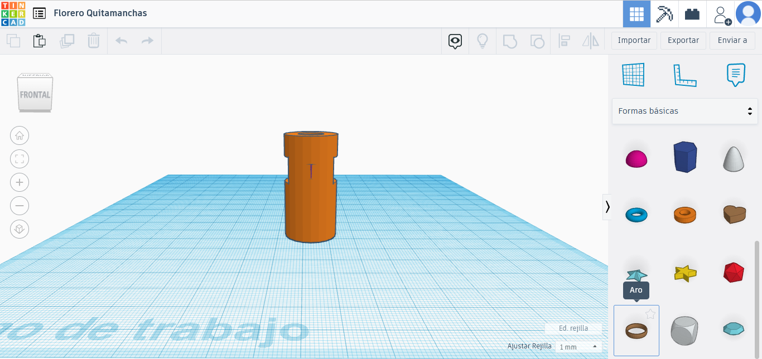Viewport: 762px width, 359px height.
Task: Pick the red icosahedron shape
Action: click(734, 272)
